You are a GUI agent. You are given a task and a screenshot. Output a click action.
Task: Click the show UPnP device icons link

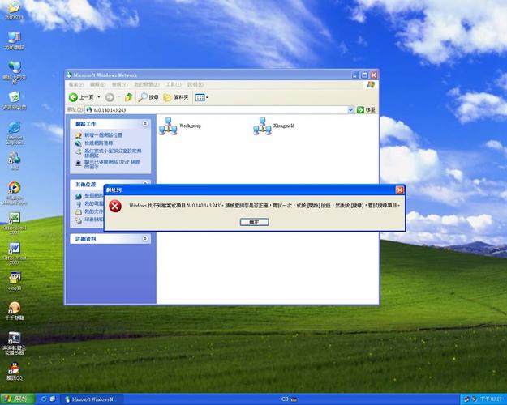click(112, 164)
